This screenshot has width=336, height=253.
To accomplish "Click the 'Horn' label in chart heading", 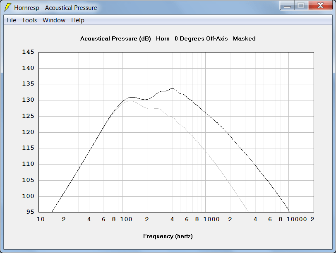I will [163, 39].
